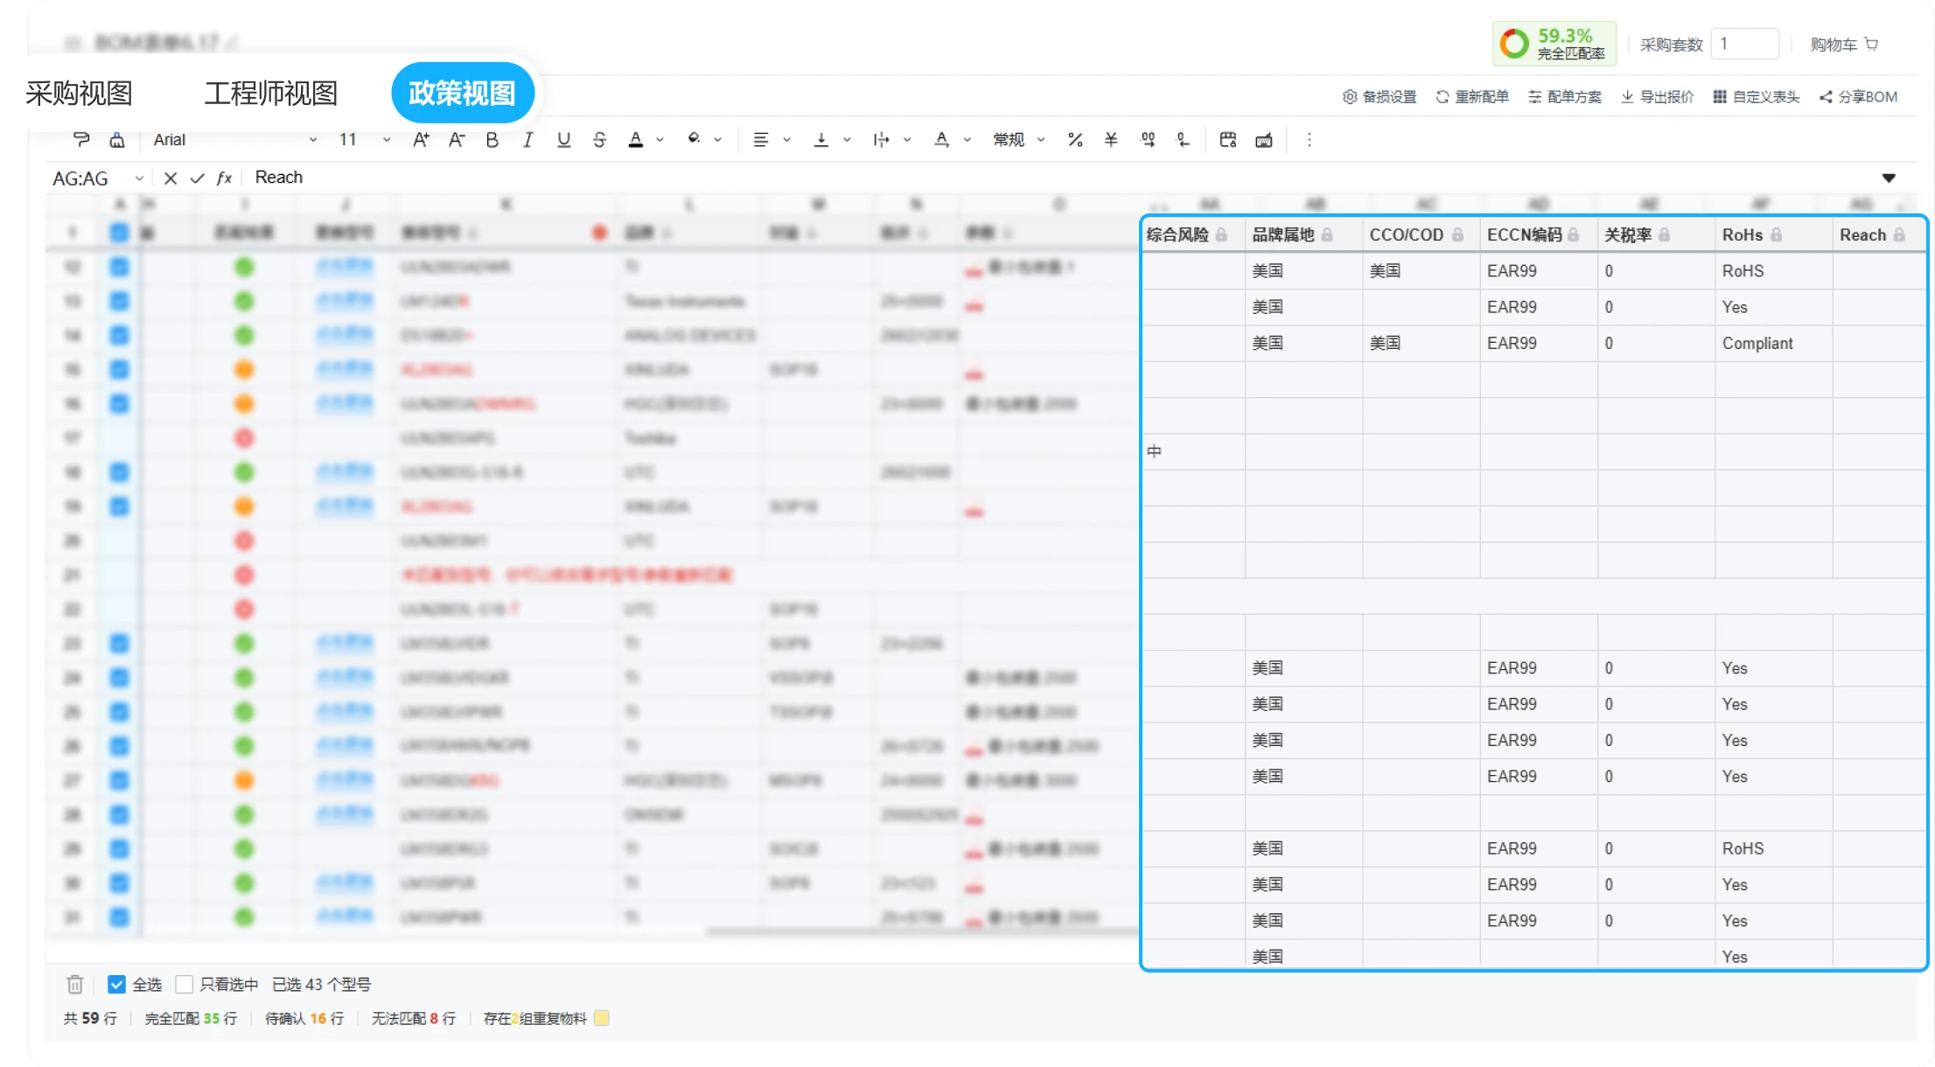Click the freeze panes table icon
Viewport: 1935px width, 1067px height.
[1228, 140]
